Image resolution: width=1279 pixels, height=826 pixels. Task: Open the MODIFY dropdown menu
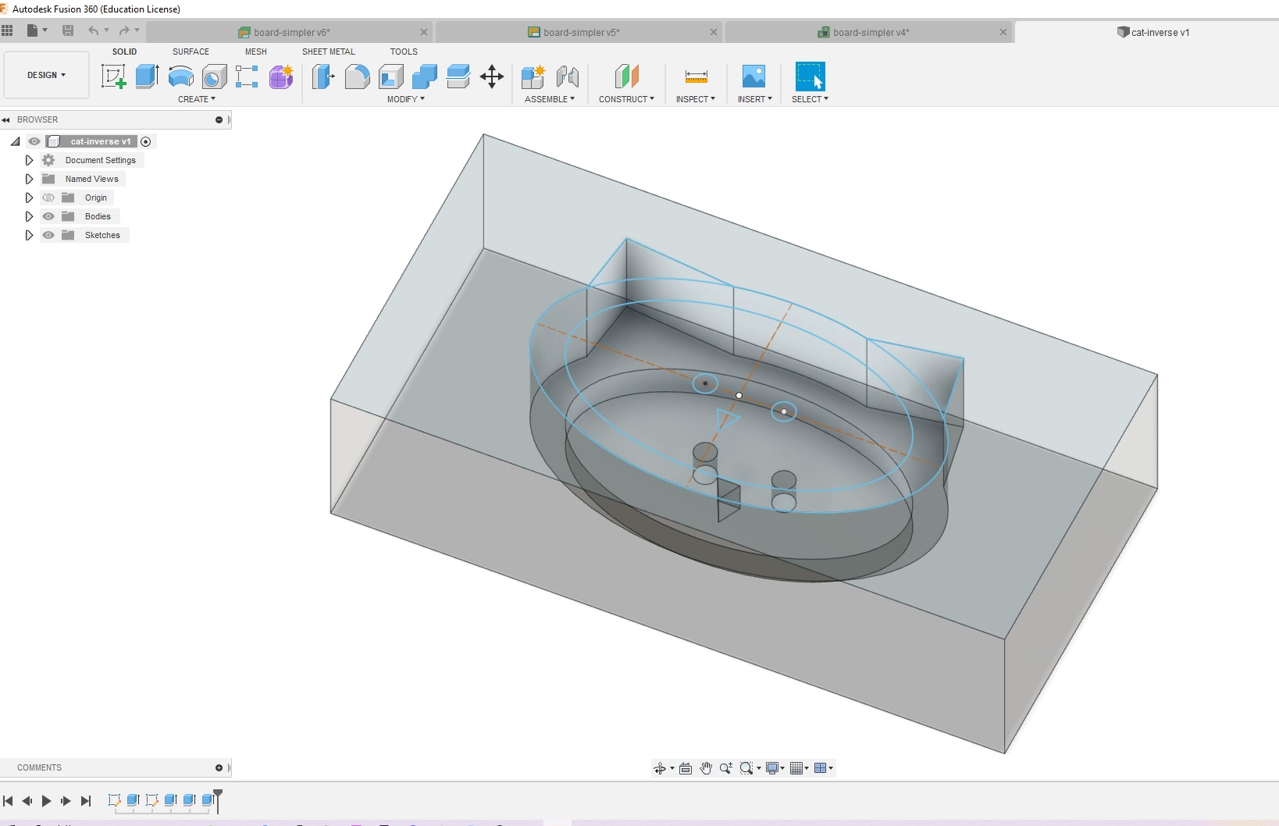[x=406, y=99]
